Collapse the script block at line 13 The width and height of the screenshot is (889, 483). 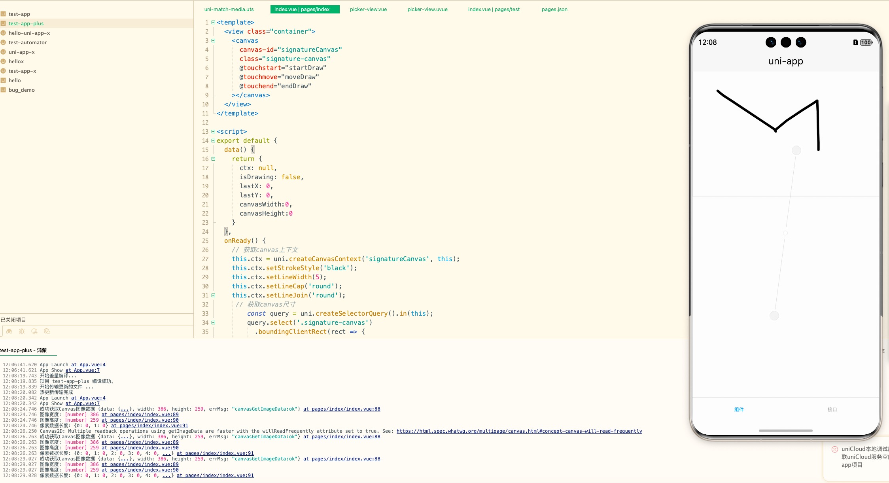coord(214,131)
